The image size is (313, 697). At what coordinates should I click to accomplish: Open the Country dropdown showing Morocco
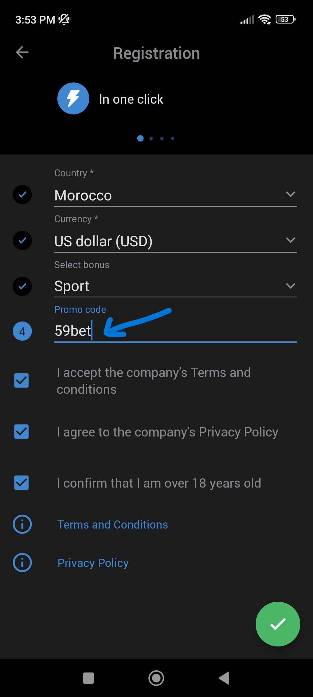[175, 195]
